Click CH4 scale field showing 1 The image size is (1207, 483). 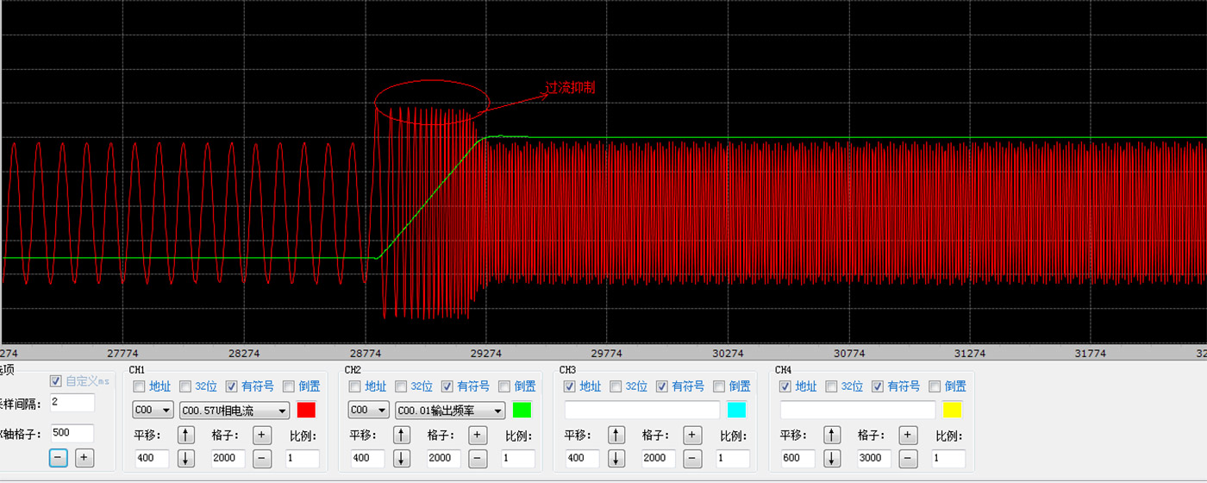pyautogui.click(x=948, y=458)
